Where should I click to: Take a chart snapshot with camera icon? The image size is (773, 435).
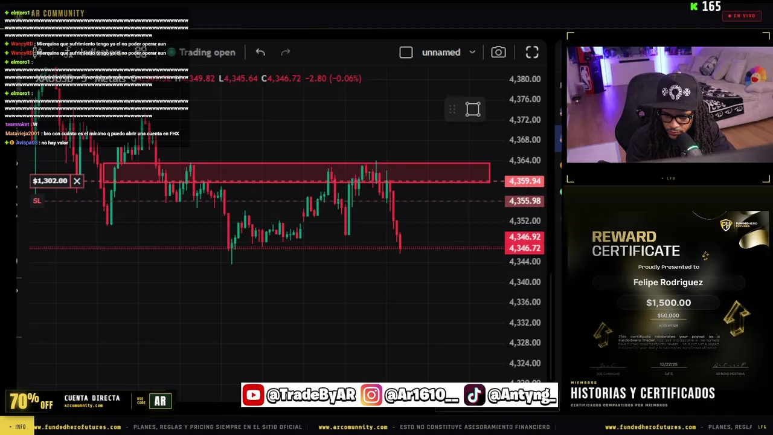(x=498, y=53)
